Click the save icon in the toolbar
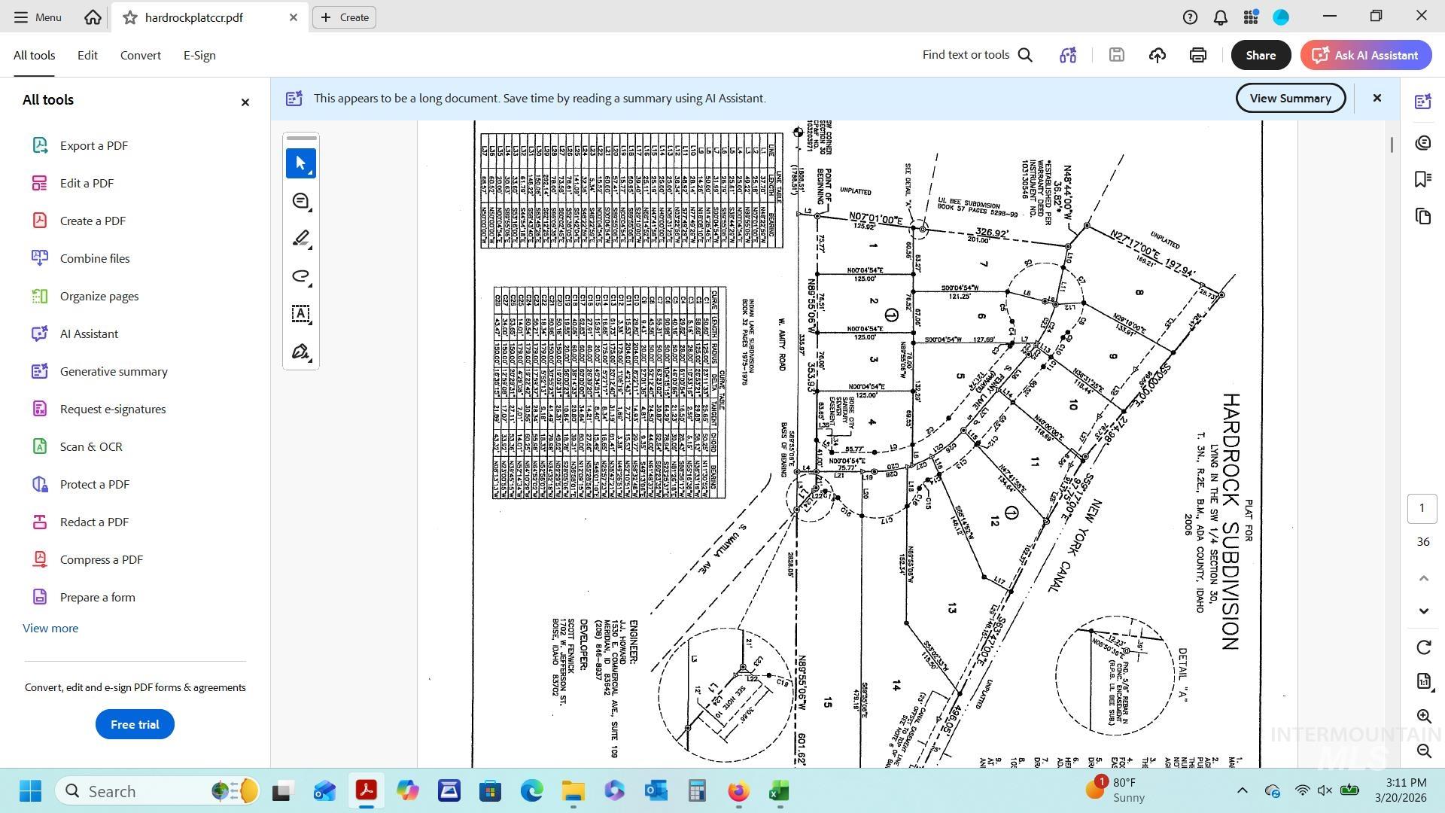The image size is (1445, 813). (1116, 54)
